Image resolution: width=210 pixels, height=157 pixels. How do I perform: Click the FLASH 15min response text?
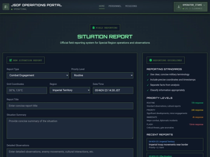[196, 124]
